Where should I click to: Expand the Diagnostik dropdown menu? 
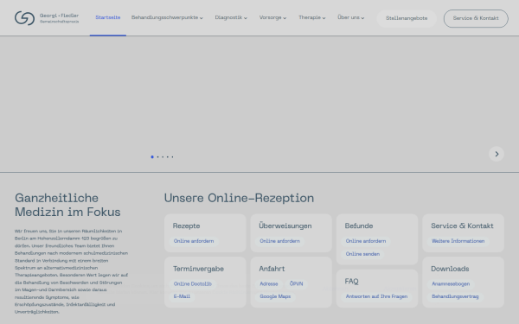(x=231, y=17)
